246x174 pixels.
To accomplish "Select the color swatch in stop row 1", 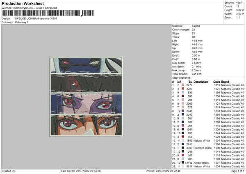I will click(x=183, y=85).
